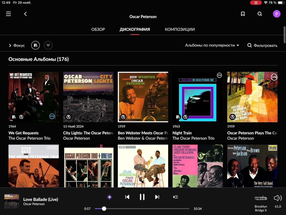
Task: Click Ben Webster & Oscar Peterson artist link
Action: pos(143,138)
